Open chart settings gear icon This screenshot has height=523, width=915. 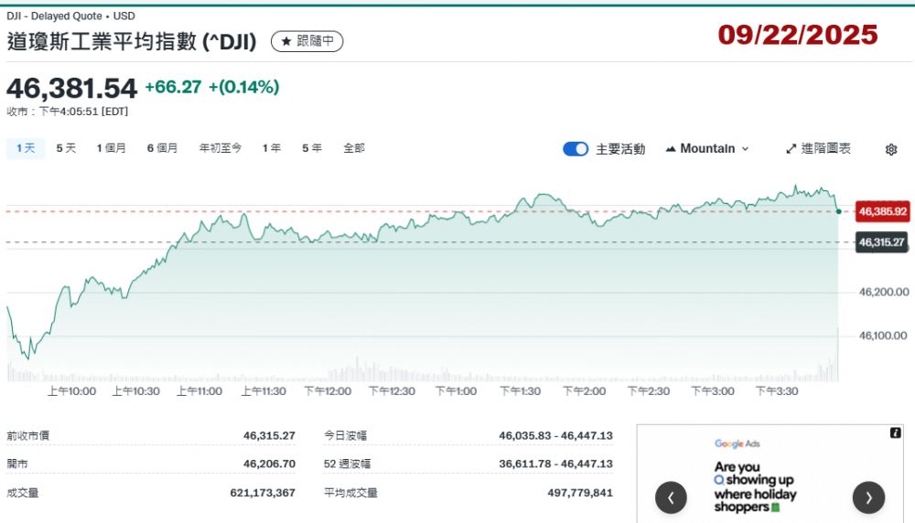(891, 149)
